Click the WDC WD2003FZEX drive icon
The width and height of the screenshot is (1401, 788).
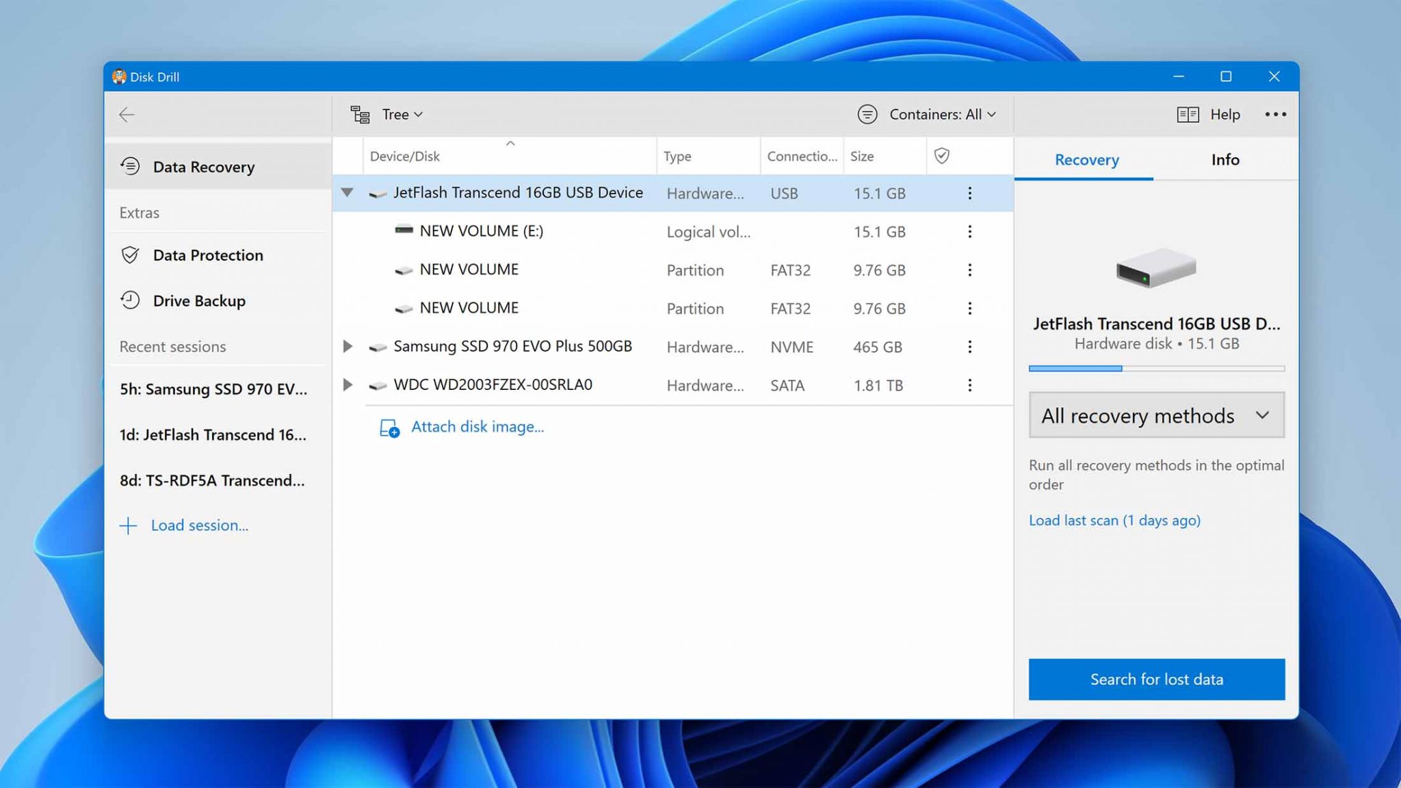tap(378, 386)
